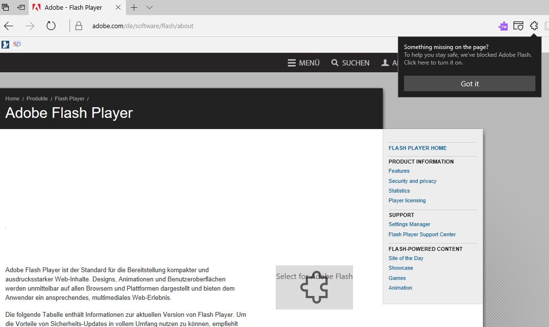Dismiss the popup with Got it
The width and height of the screenshot is (549, 327).
click(470, 83)
